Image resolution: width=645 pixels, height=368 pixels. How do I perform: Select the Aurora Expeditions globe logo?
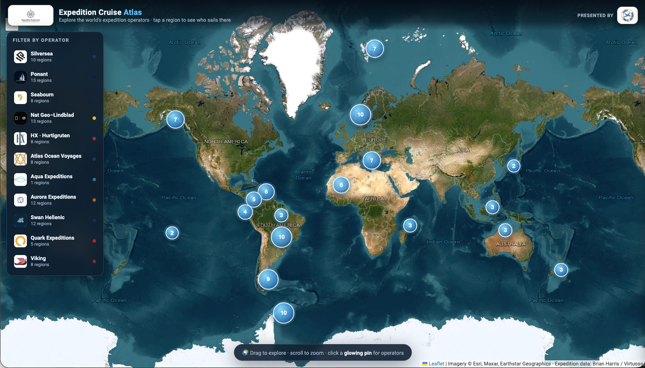[x=20, y=200]
